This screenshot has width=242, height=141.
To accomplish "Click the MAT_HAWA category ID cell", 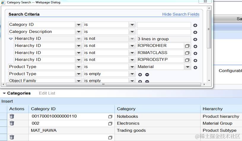I will click(71, 130).
